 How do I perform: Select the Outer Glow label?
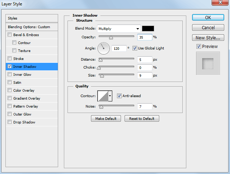tap(22, 114)
